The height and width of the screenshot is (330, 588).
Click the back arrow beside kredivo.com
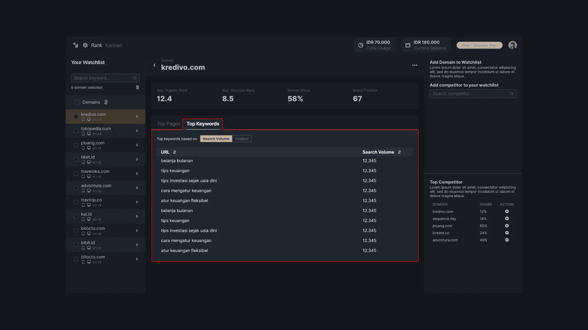(154, 66)
